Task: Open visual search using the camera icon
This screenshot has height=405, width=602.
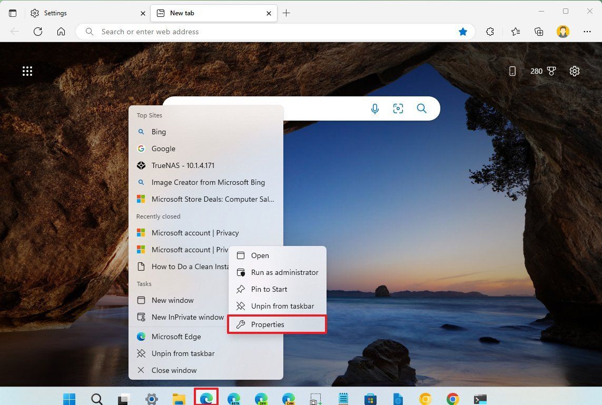Action: [398, 108]
